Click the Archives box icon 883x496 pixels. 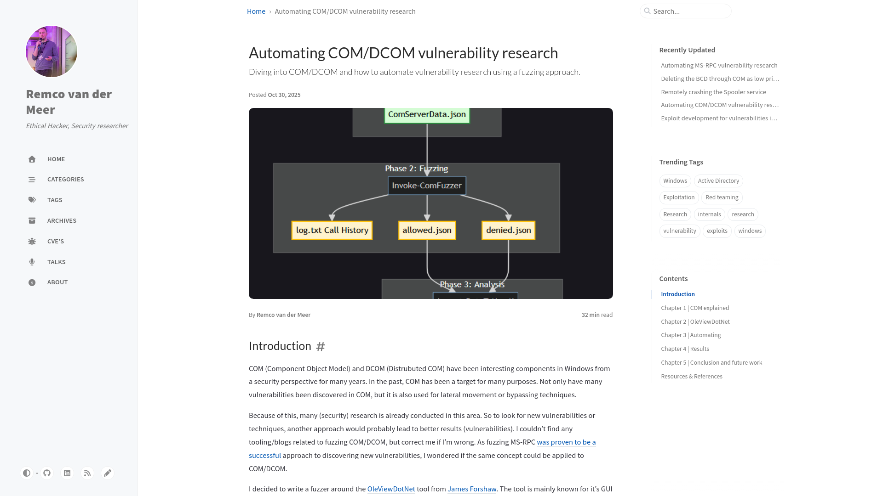[32, 220]
